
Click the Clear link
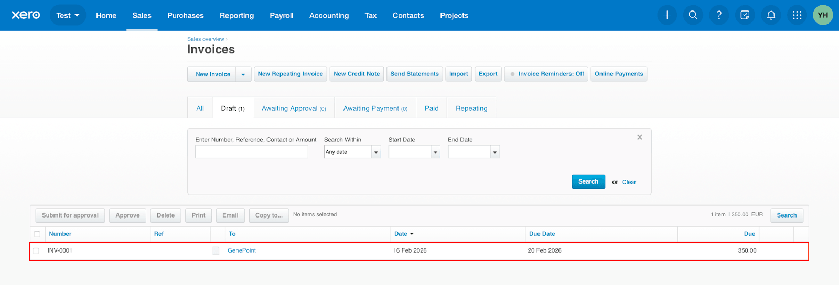tap(629, 182)
